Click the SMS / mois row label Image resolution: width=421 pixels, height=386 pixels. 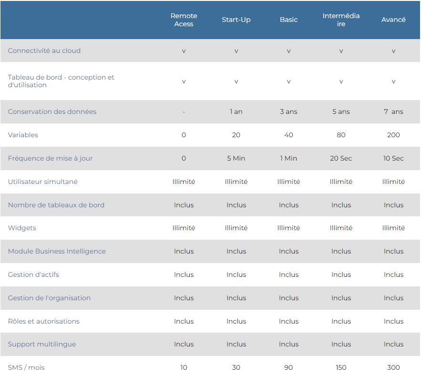(26, 367)
